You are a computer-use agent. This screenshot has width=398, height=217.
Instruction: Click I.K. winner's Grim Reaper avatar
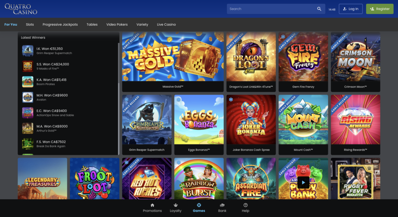click(28, 51)
